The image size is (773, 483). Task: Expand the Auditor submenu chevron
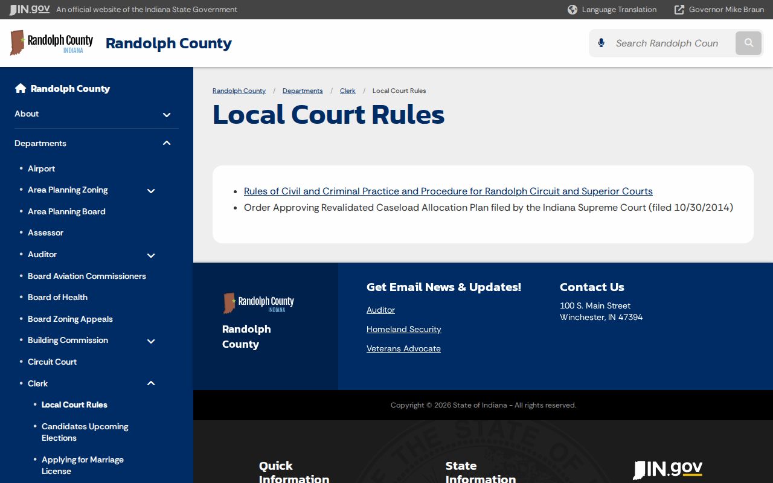click(x=151, y=255)
